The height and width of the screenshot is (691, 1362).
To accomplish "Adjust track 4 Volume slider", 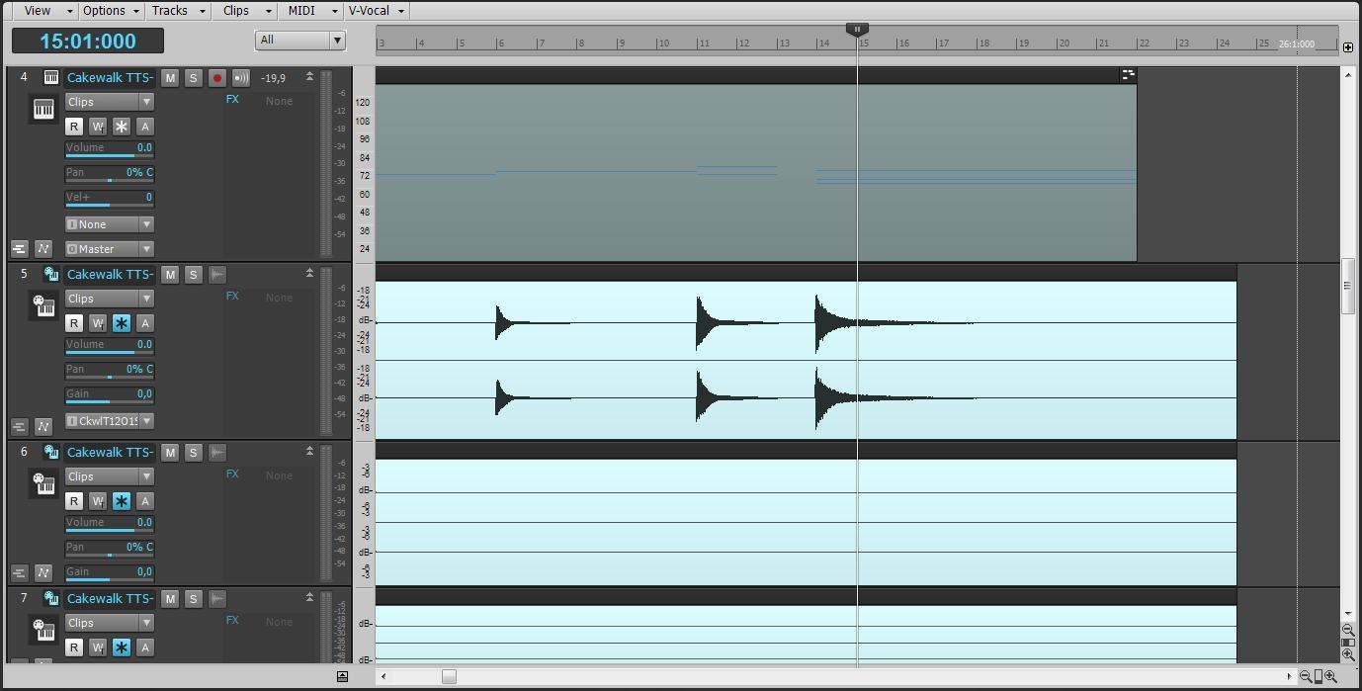I will tap(110, 149).
